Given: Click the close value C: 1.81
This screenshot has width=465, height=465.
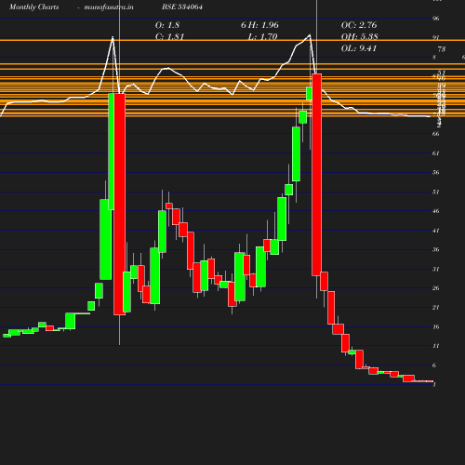Looking at the screenshot, I should tap(169, 36).
